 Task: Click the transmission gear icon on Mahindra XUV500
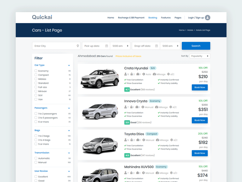143,173
